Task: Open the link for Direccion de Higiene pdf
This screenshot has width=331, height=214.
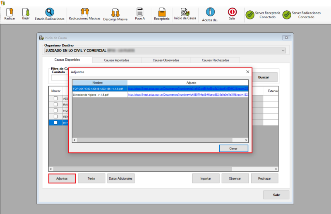Action: coord(188,95)
